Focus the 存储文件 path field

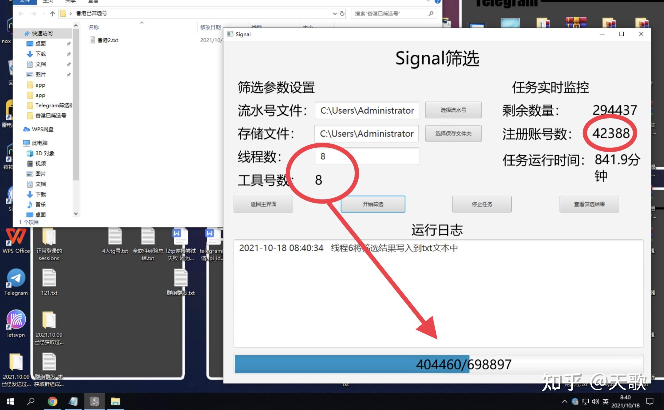click(x=366, y=134)
